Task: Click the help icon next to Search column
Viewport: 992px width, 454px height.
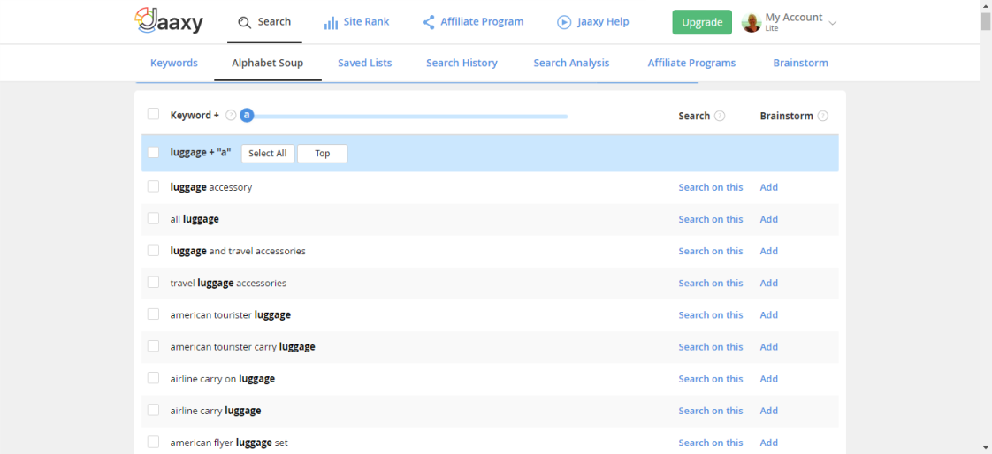Action: [x=720, y=116]
